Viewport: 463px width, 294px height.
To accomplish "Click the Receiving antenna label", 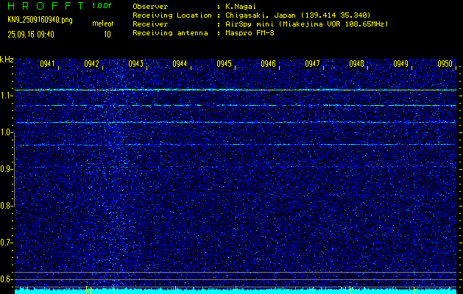I will click(x=170, y=33).
